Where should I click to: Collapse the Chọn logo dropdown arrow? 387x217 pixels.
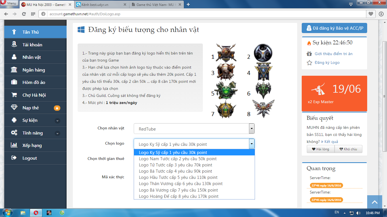click(x=252, y=144)
